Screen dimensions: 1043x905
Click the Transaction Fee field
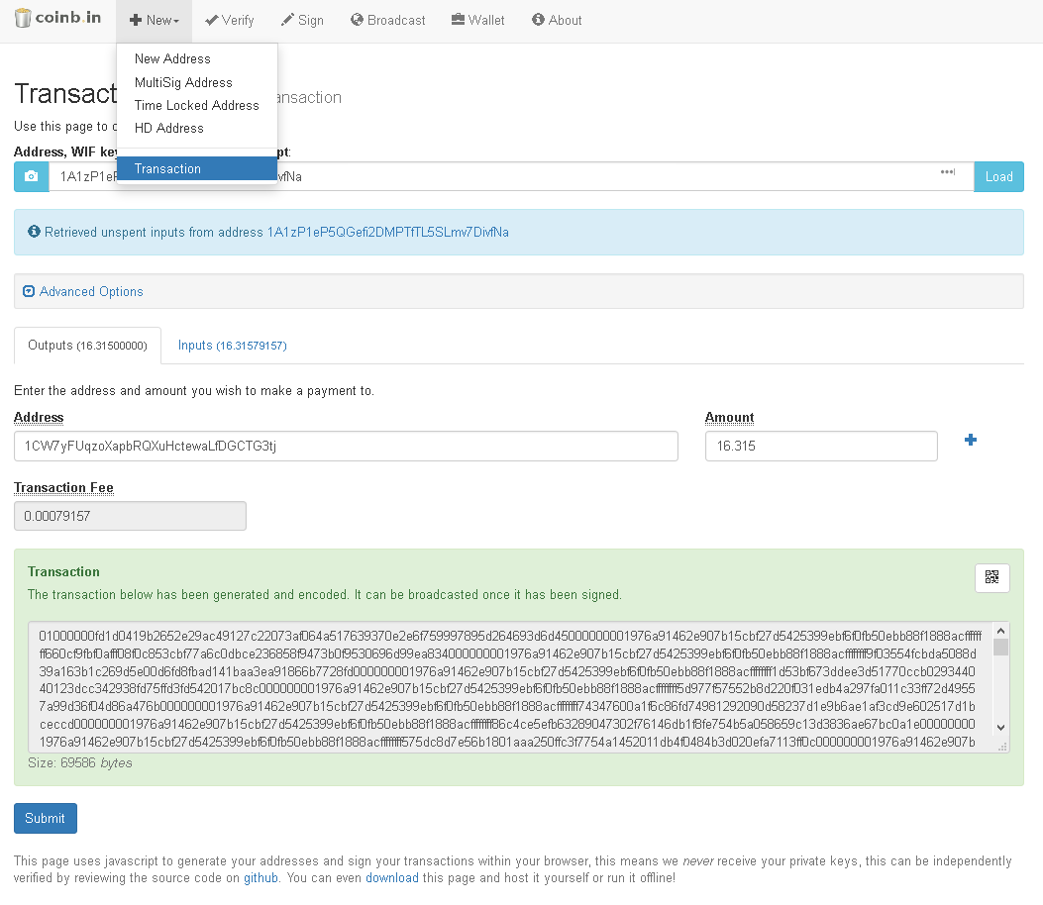coord(130,516)
